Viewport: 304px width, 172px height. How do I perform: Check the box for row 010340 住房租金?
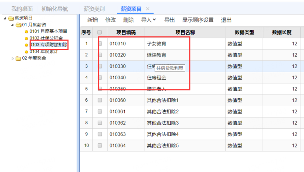(100, 77)
